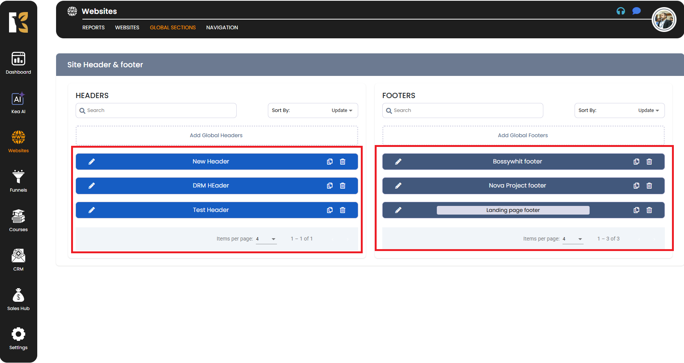Click Add Global Headers button

pyautogui.click(x=216, y=135)
